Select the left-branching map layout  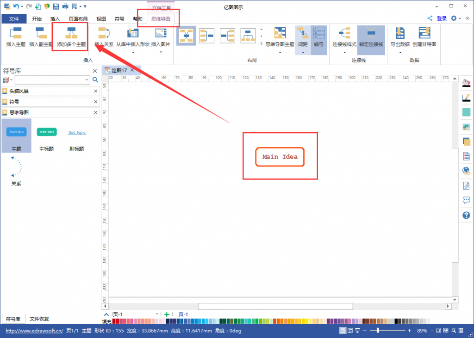pyautogui.click(x=207, y=36)
